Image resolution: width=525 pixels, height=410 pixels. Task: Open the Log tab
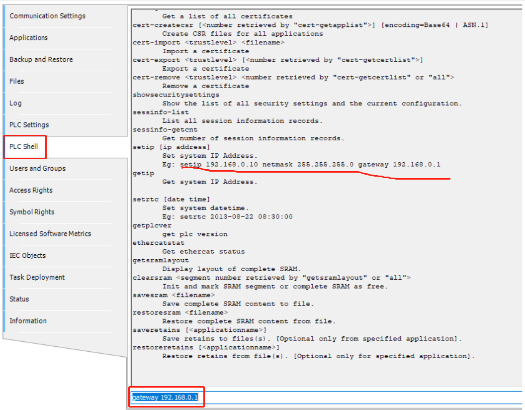click(15, 103)
